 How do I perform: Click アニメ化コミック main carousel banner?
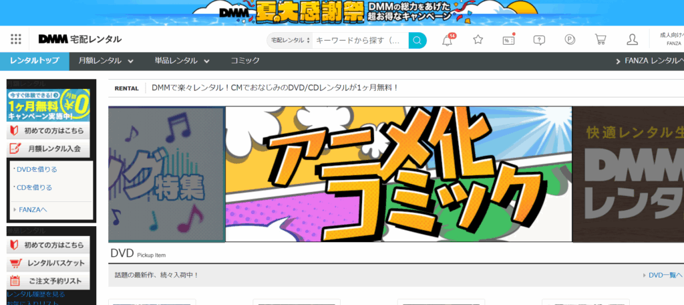pyautogui.click(x=398, y=174)
